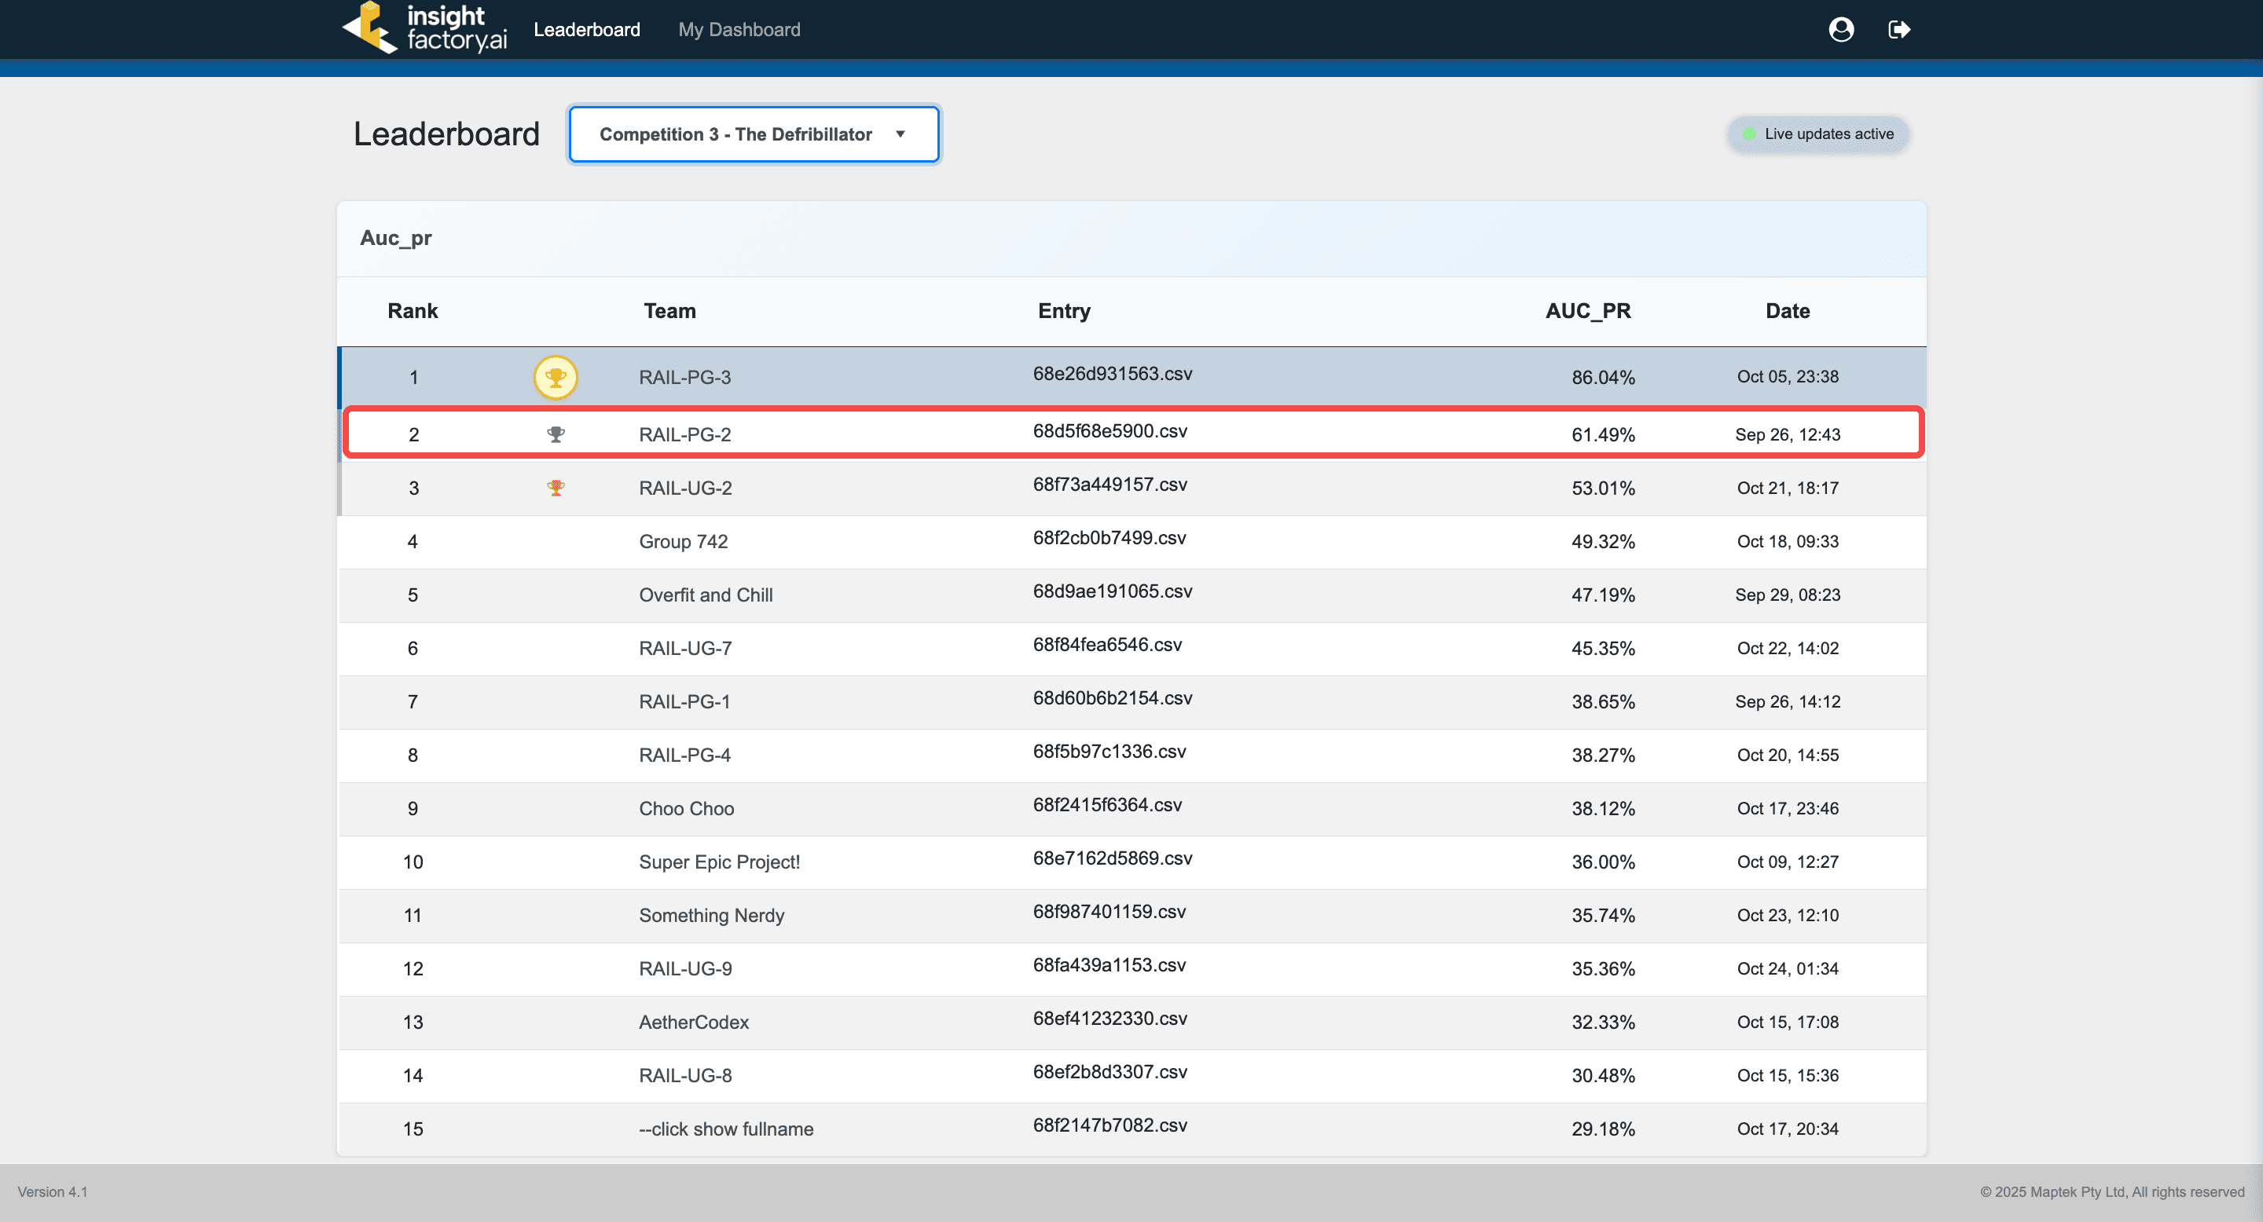Select the Super Epic Project! row
The image size is (2263, 1222).
click(x=719, y=862)
